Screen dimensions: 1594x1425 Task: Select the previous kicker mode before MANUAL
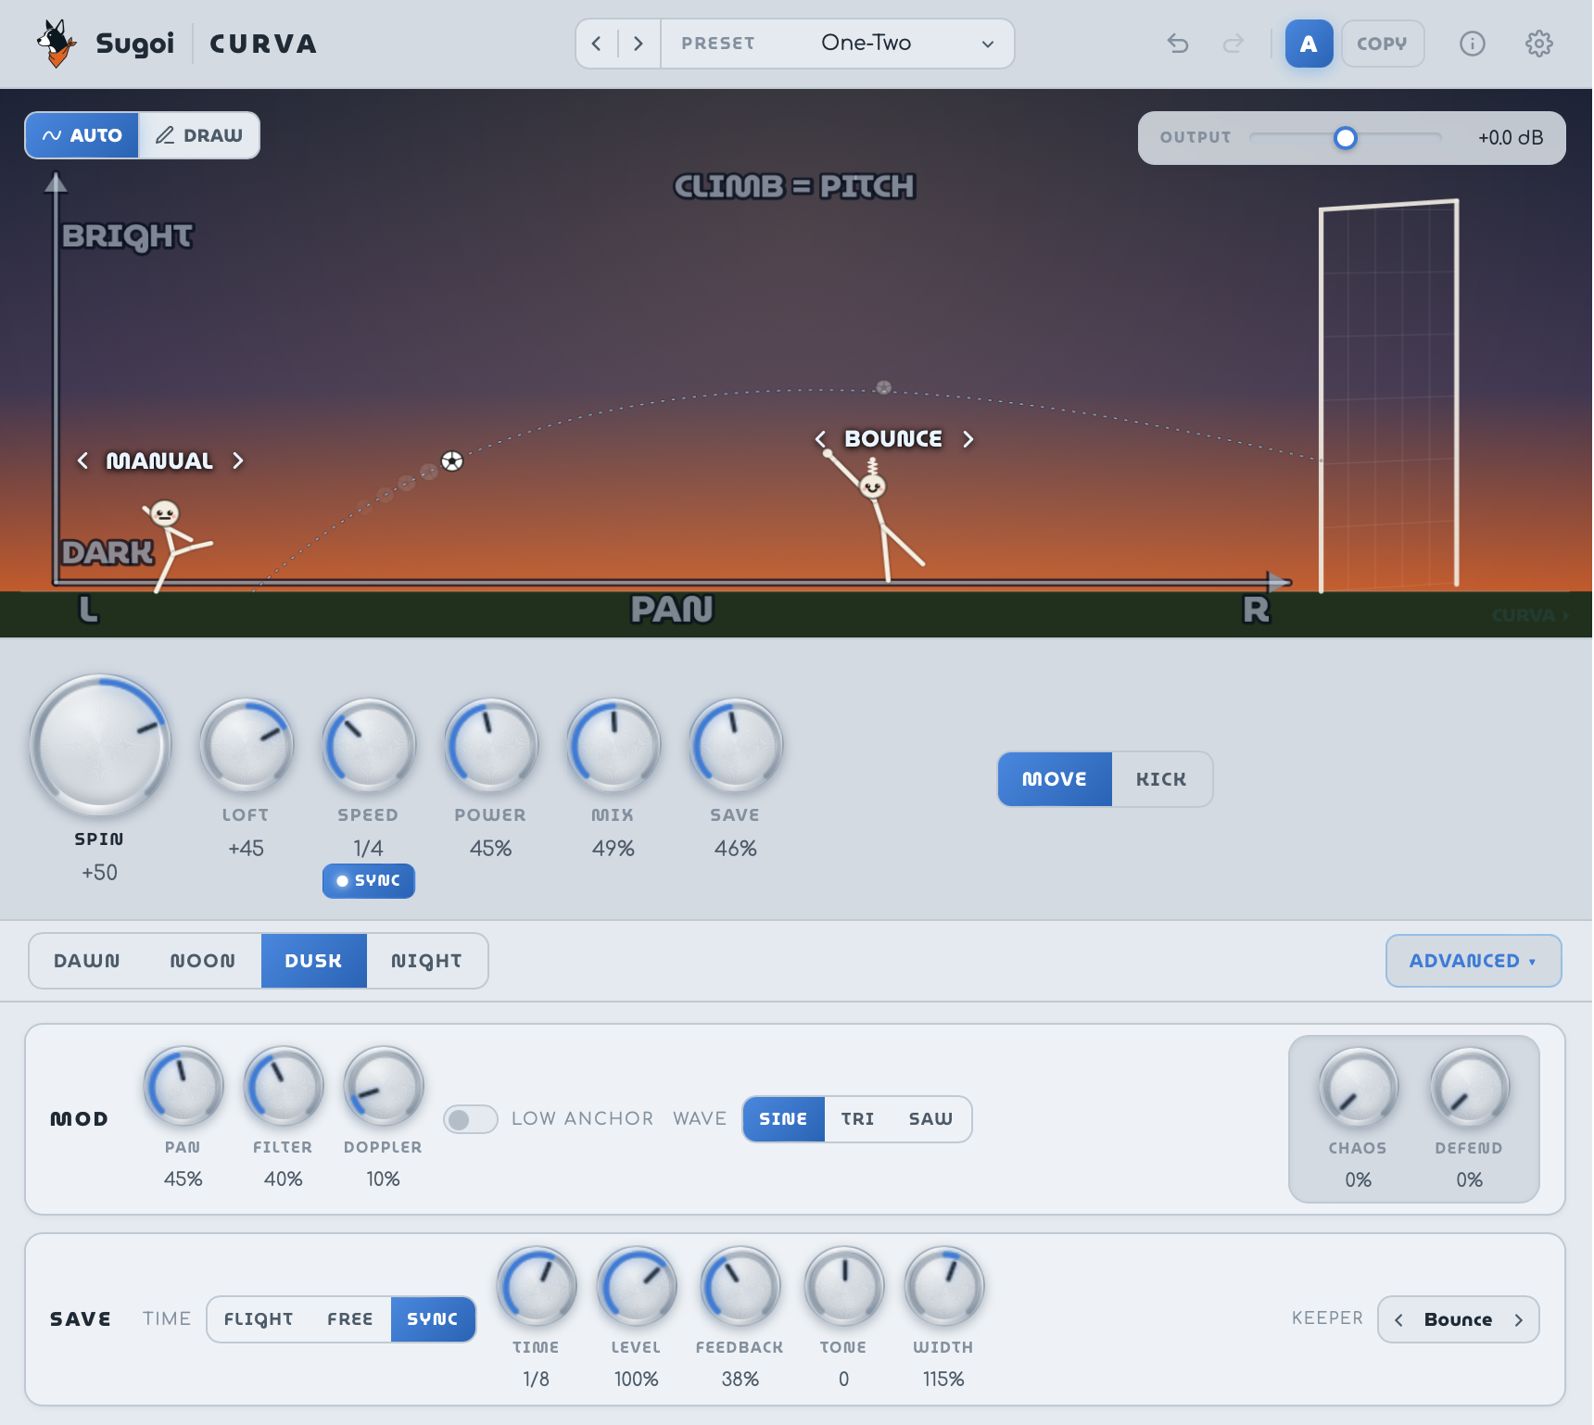coord(82,460)
